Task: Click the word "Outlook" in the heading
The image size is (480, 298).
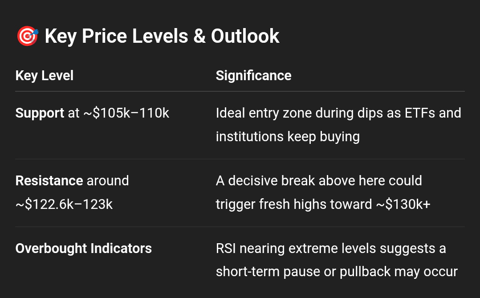Action: click(245, 37)
